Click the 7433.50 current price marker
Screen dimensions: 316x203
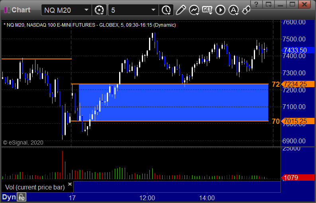(297, 50)
